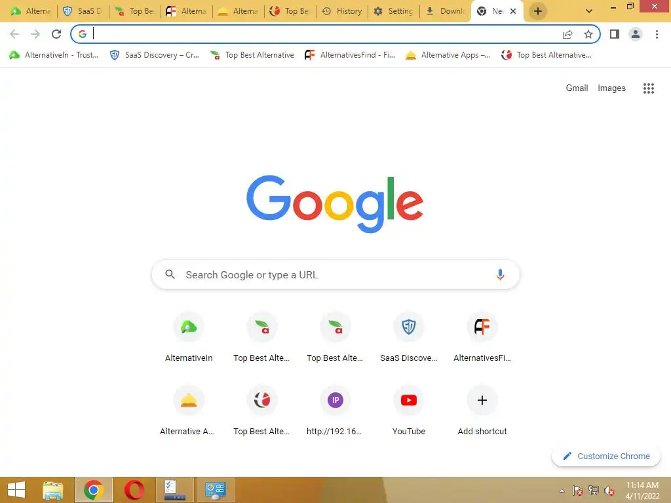
Task: Open the tab search dropdown arrow
Action: (589, 11)
